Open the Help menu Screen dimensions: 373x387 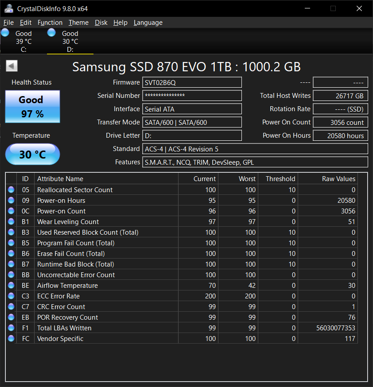tap(120, 23)
